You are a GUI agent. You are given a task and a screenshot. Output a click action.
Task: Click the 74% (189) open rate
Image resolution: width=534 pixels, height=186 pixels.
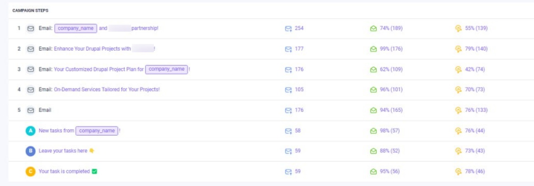(x=391, y=28)
